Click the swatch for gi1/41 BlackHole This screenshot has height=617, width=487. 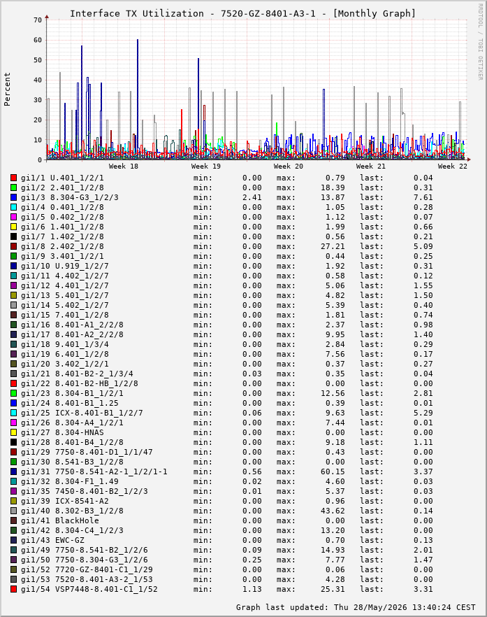[x=13, y=521]
